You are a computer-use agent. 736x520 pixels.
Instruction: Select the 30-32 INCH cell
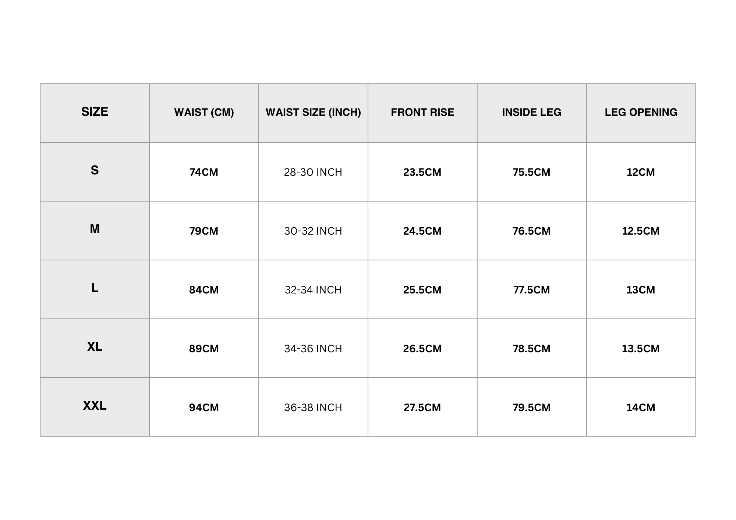tap(313, 231)
